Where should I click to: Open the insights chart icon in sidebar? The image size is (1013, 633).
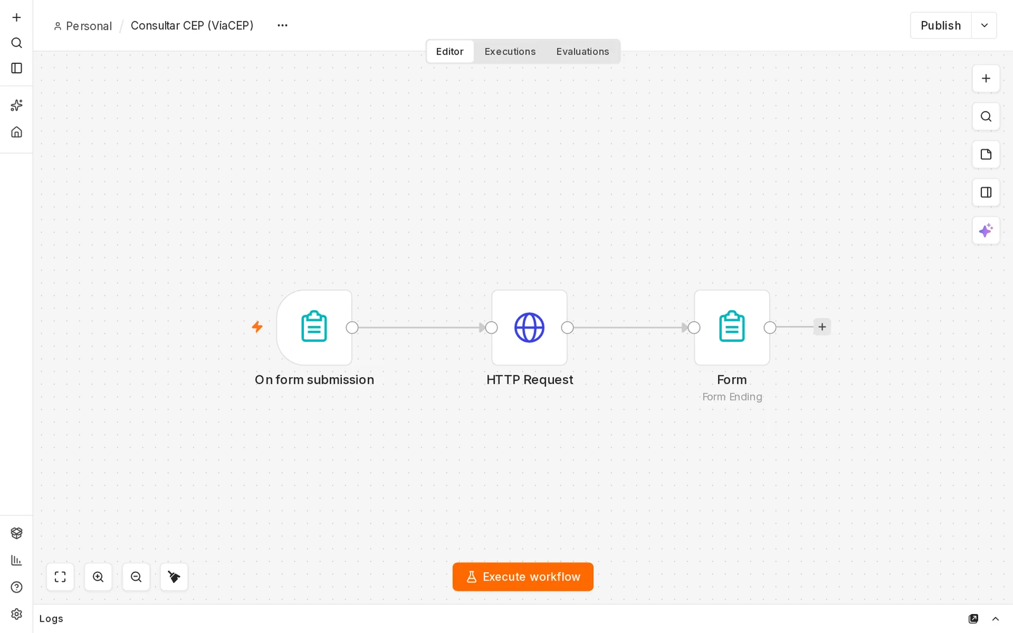pos(16,560)
